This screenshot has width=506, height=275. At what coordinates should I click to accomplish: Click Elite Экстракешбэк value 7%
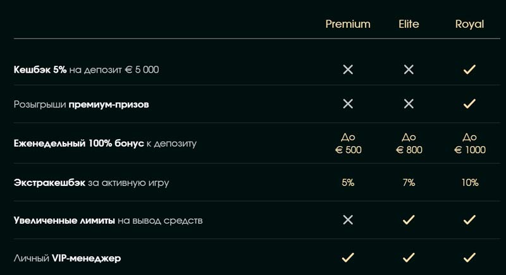click(x=409, y=183)
